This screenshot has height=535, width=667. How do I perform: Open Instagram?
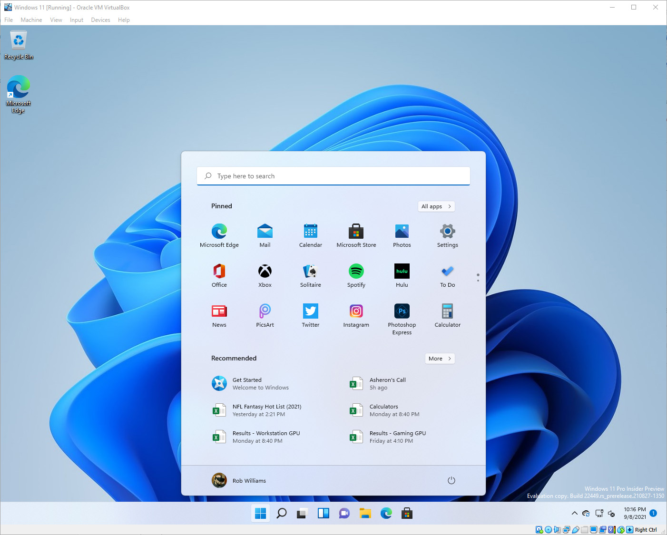pyautogui.click(x=356, y=315)
